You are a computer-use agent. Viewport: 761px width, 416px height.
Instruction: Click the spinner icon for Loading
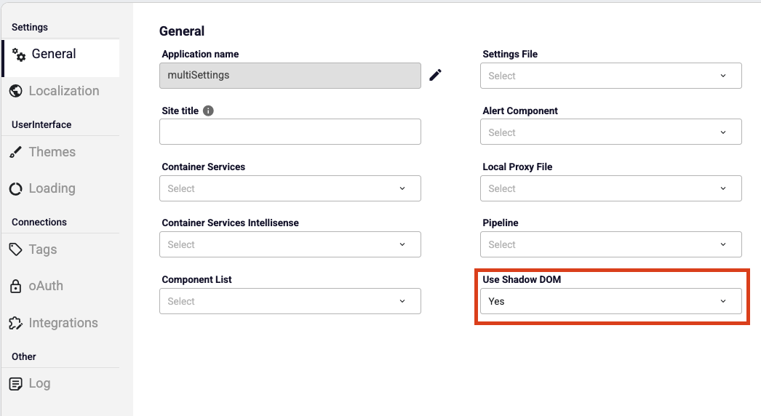click(15, 188)
